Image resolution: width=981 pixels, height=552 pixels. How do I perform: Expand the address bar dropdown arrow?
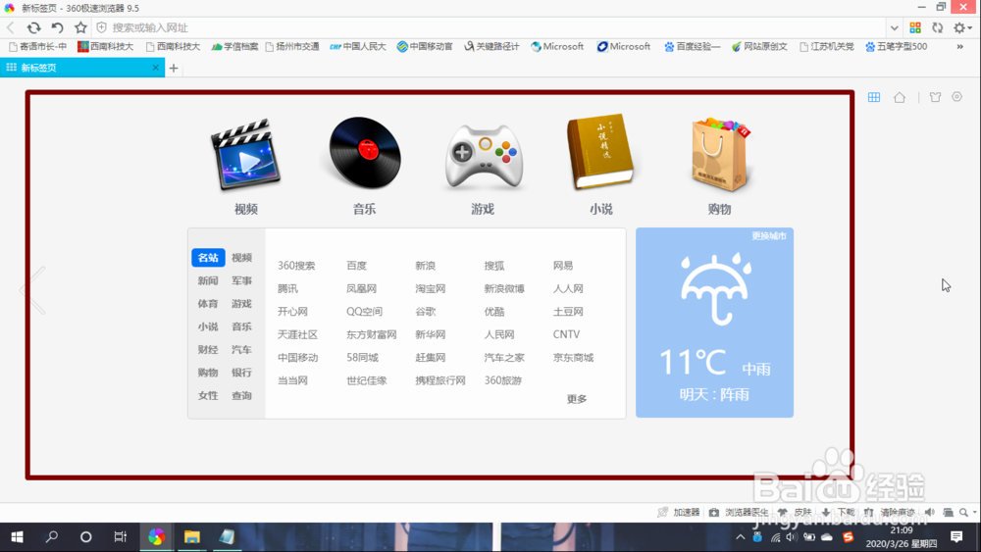pos(894,27)
